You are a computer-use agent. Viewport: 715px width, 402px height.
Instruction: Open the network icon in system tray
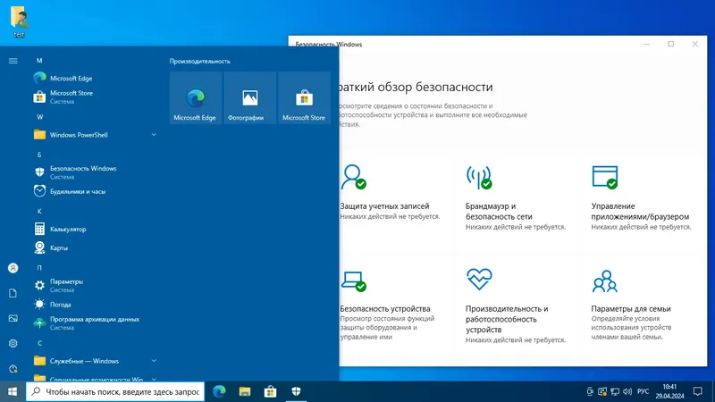tap(615, 391)
